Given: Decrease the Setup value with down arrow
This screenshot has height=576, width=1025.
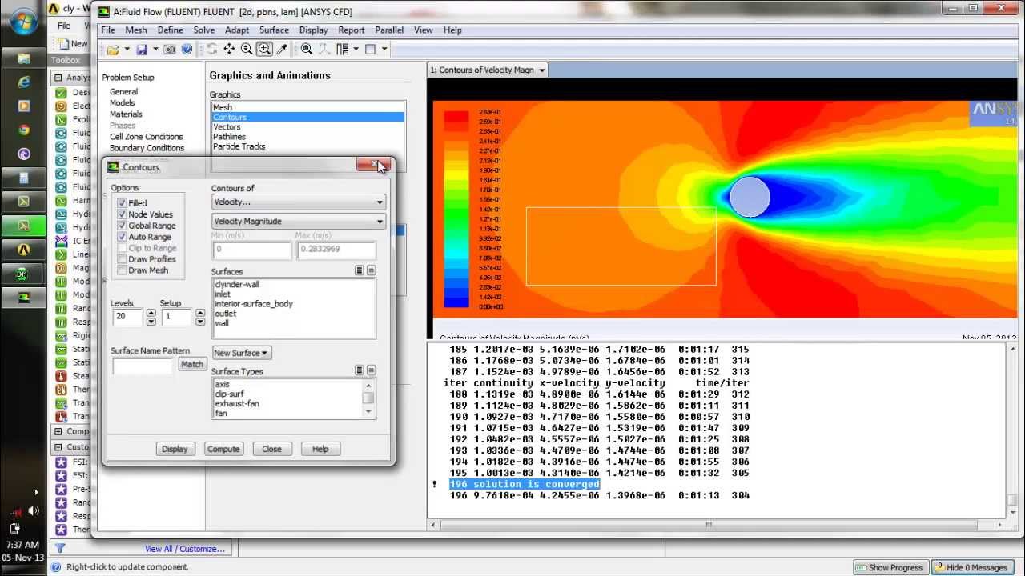Looking at the screenshot, I should 200,322.
